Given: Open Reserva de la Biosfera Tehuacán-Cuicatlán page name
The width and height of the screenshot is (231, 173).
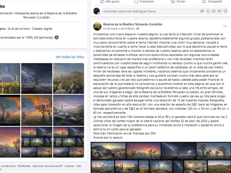Looking at the screenshot, I should tap(133, 24).
